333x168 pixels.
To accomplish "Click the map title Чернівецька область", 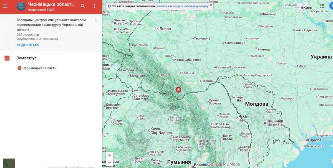I will click(x=51, y=4).
